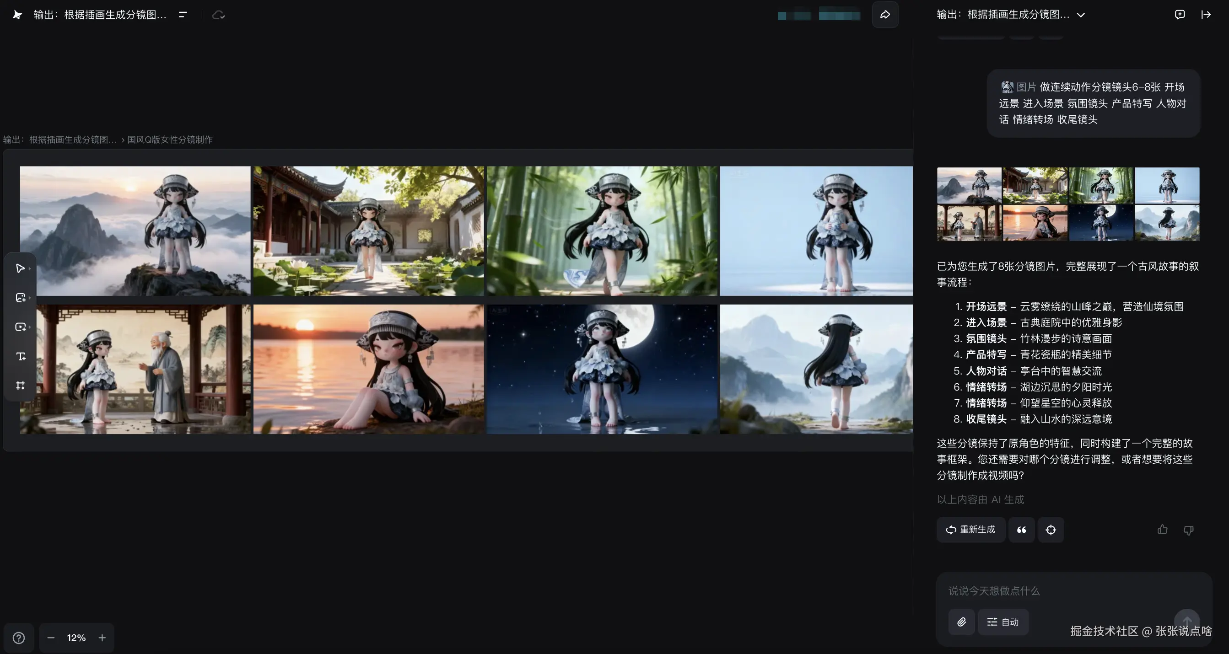Select the arrow pointer tool

coord(20,268)
